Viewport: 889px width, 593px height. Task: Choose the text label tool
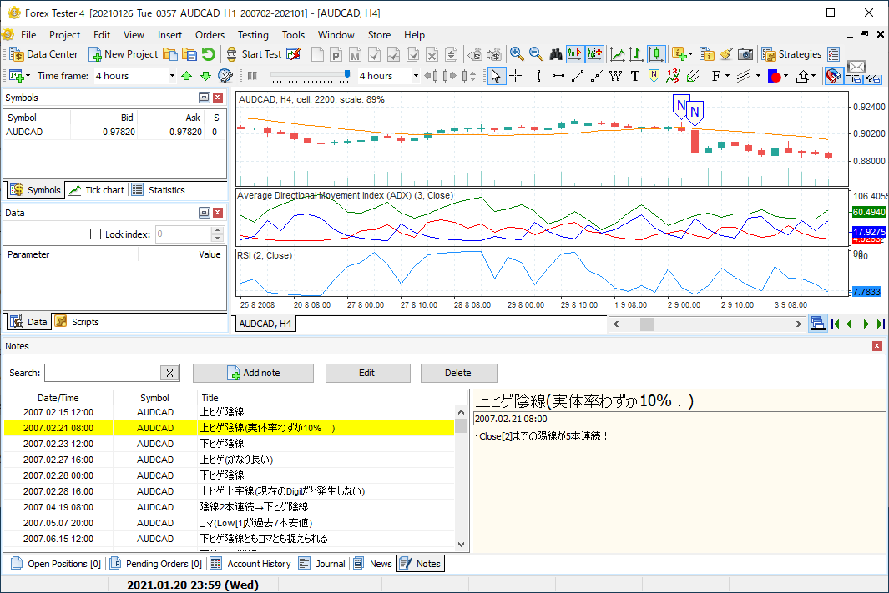coord(634,76)
